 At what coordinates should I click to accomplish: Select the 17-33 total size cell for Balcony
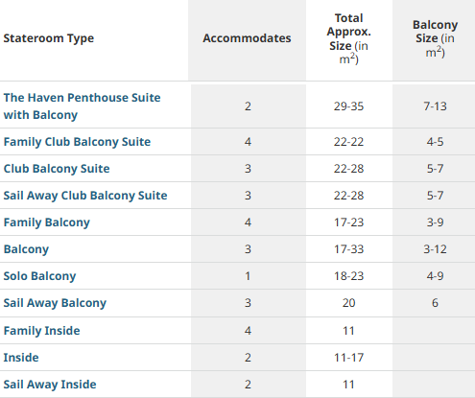(349, 249)
